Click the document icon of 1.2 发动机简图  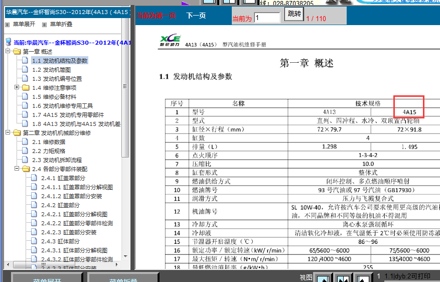[25, 69]
